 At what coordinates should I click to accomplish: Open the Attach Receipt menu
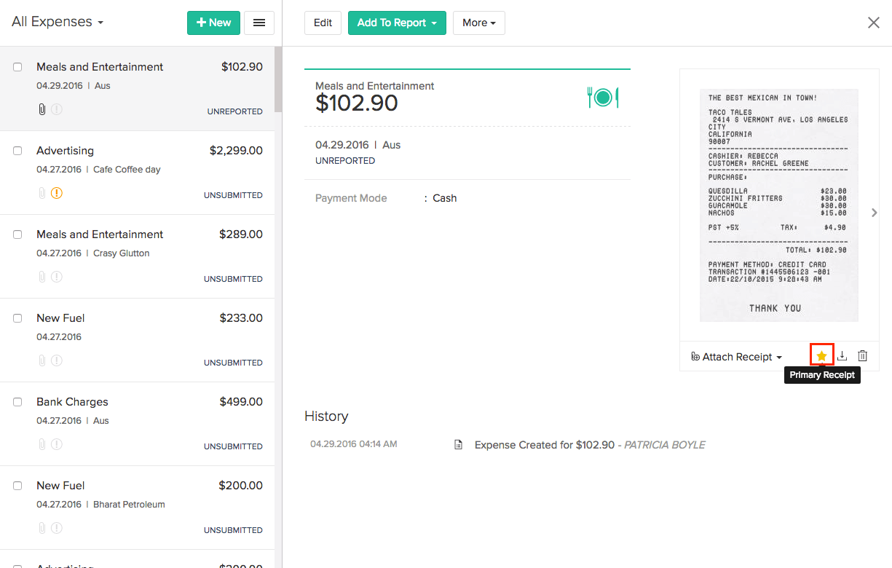tap(737, 357)
